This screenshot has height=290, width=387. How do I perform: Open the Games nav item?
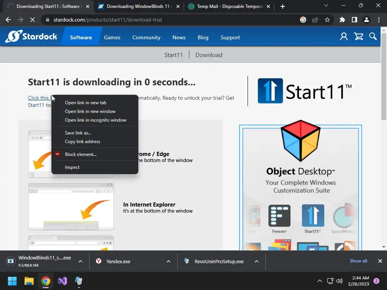click(112, 37)
